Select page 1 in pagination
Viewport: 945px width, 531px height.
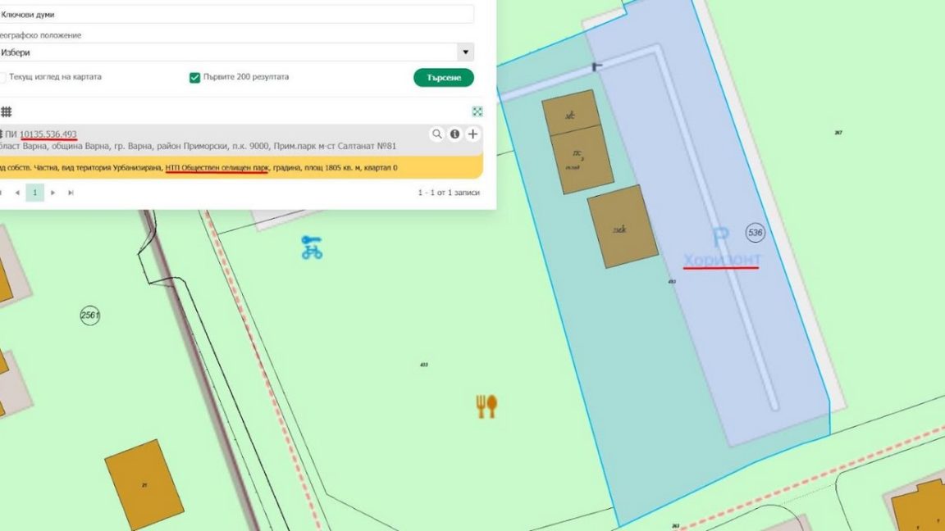pyautogui.click(x=34, y=193)
